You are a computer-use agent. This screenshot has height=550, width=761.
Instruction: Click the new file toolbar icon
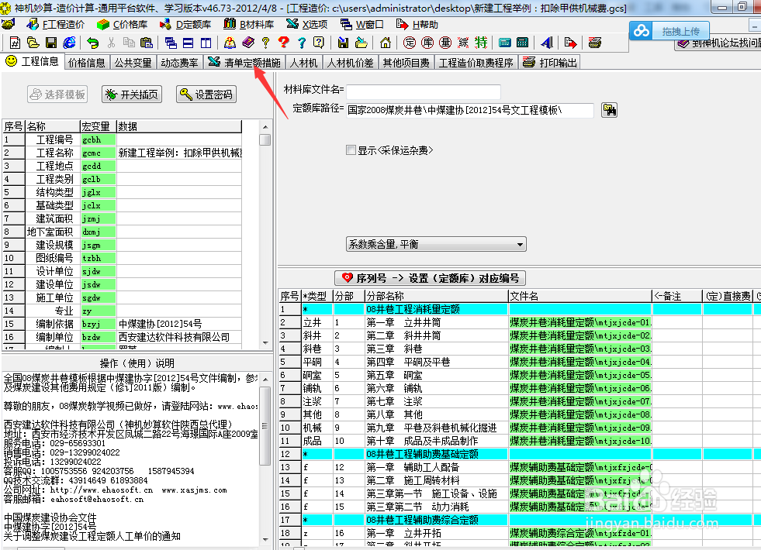pos(15,43)
